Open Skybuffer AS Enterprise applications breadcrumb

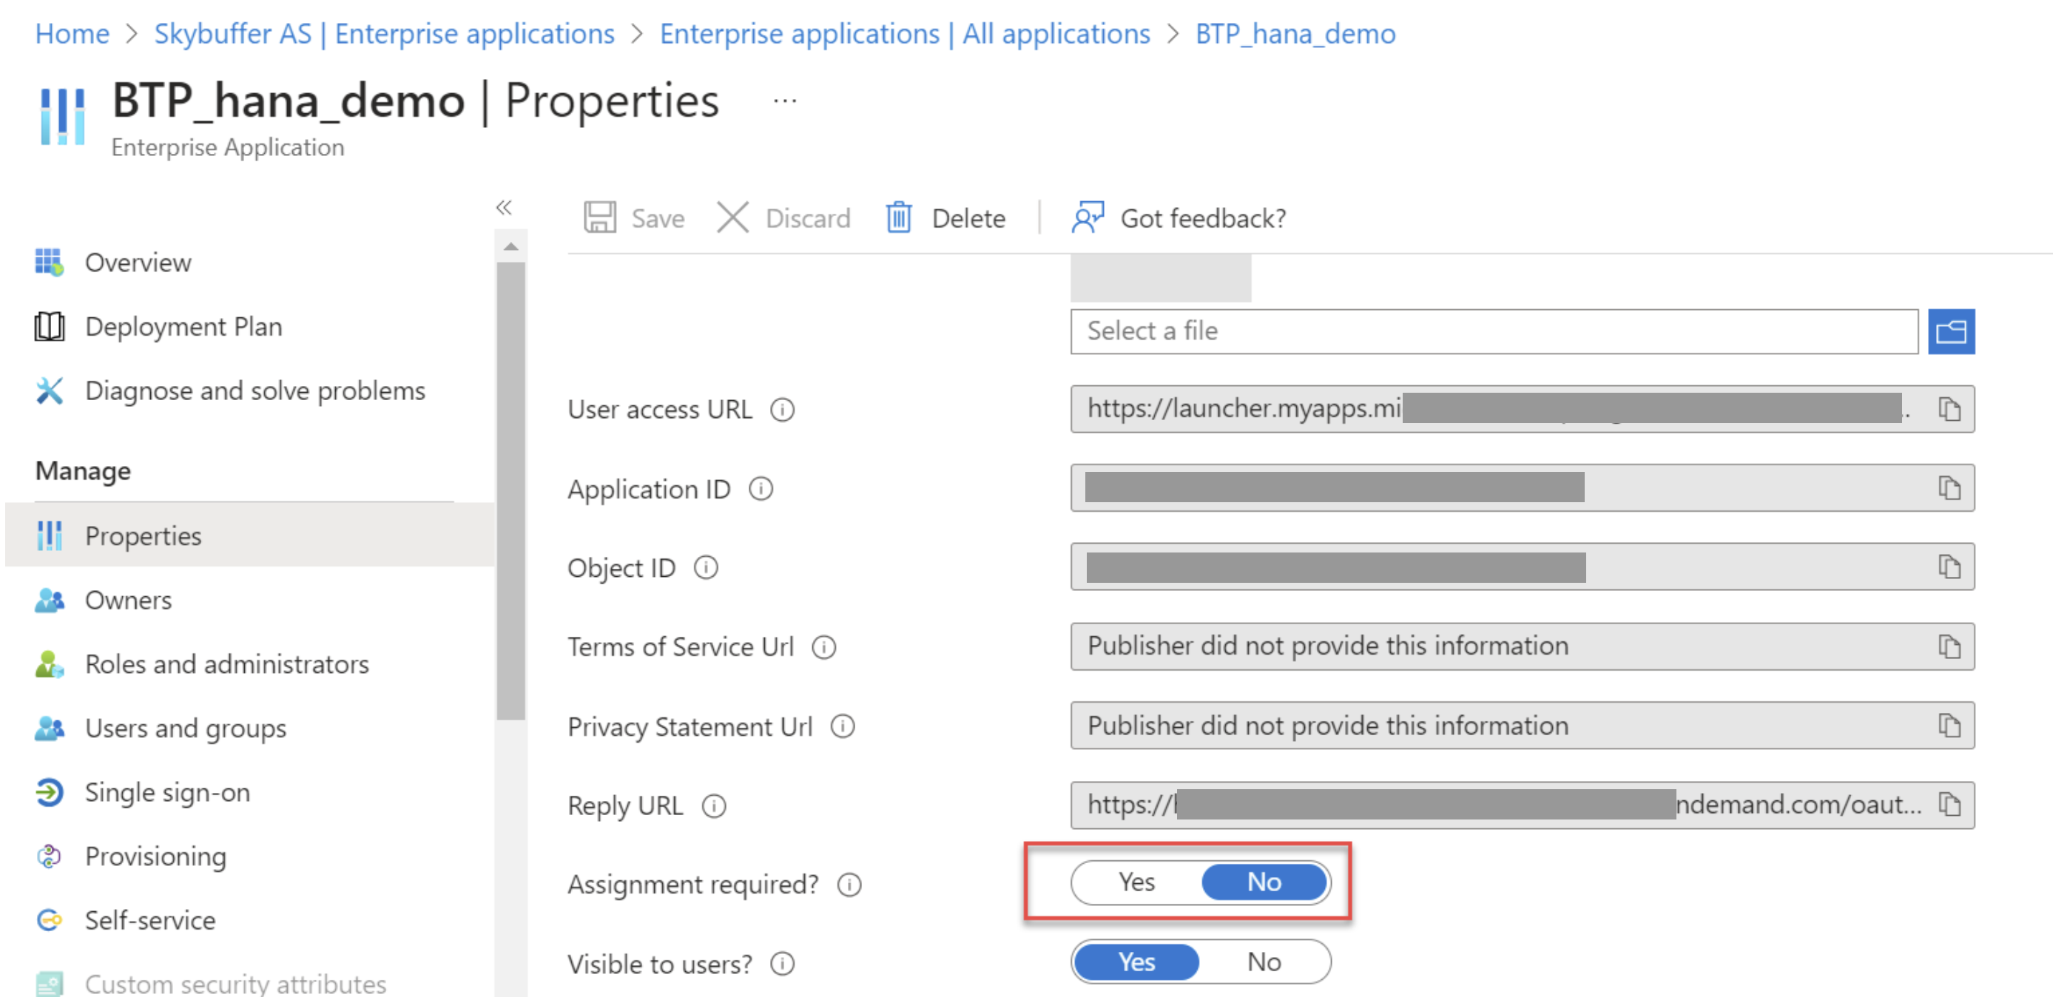tap(384, 33)
